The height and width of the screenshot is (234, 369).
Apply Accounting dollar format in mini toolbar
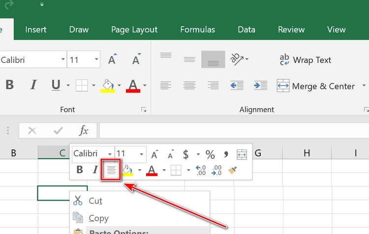[186, 154]
